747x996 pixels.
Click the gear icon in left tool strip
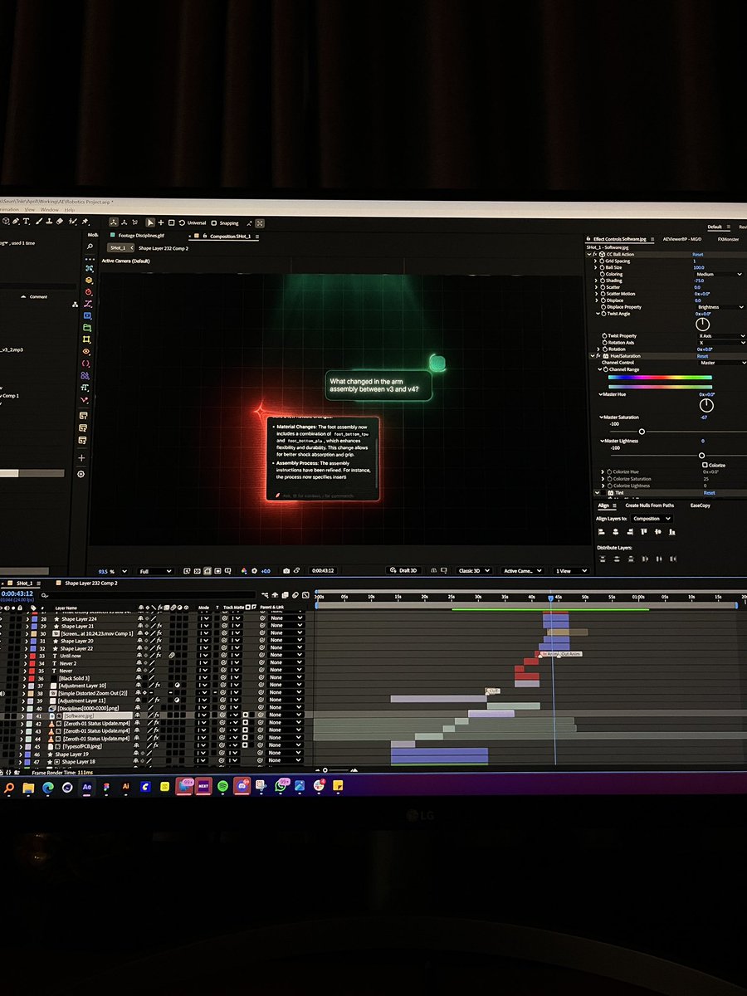(81, 474)
